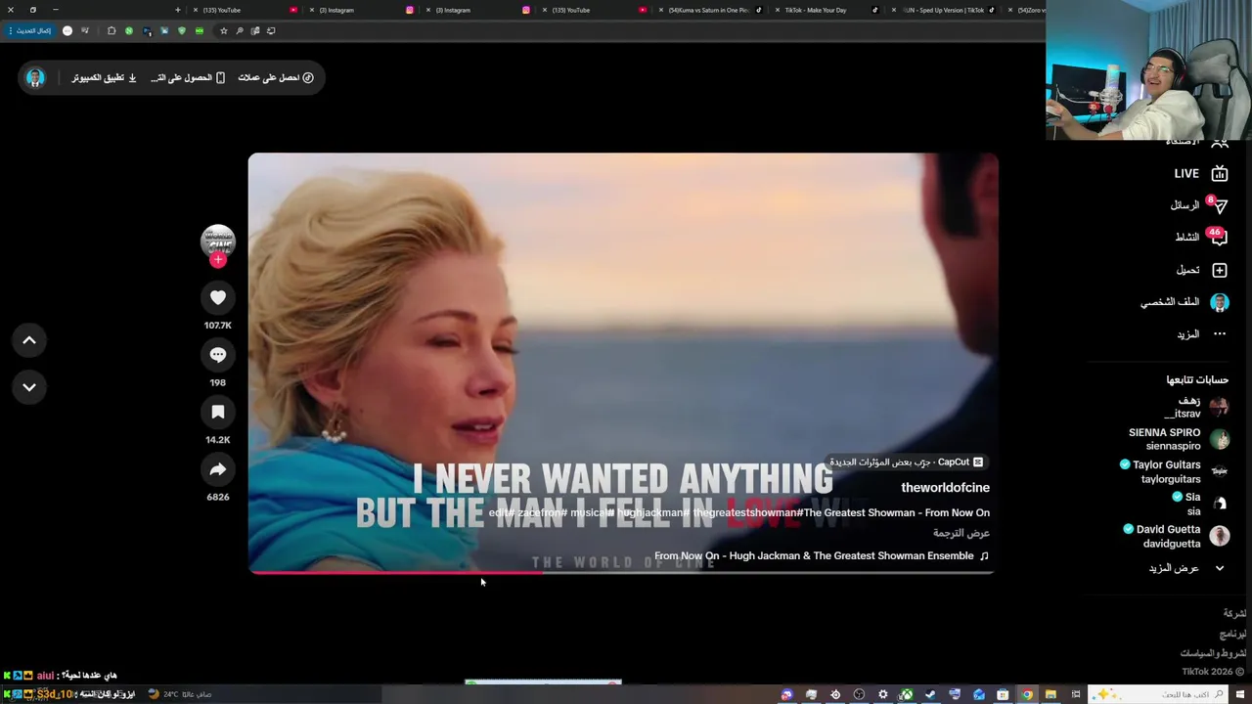The width and height of the screenshot is (1252, 704).
Task: Open the profile avatar in top bar
Action: pos(35,77)
